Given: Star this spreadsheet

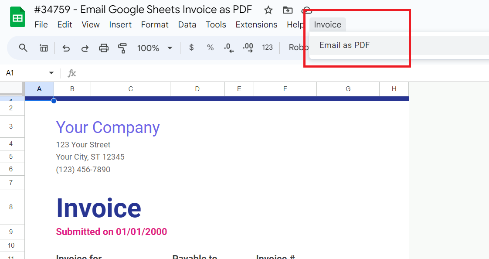Looking at the screenshot, I should click(x=268, y=10).
